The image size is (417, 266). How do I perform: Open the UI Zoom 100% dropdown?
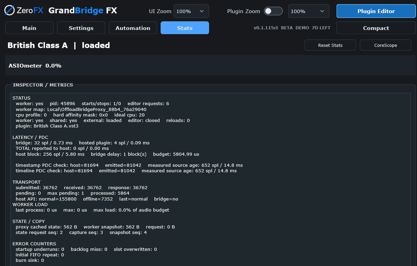click(x=191, y=11)
